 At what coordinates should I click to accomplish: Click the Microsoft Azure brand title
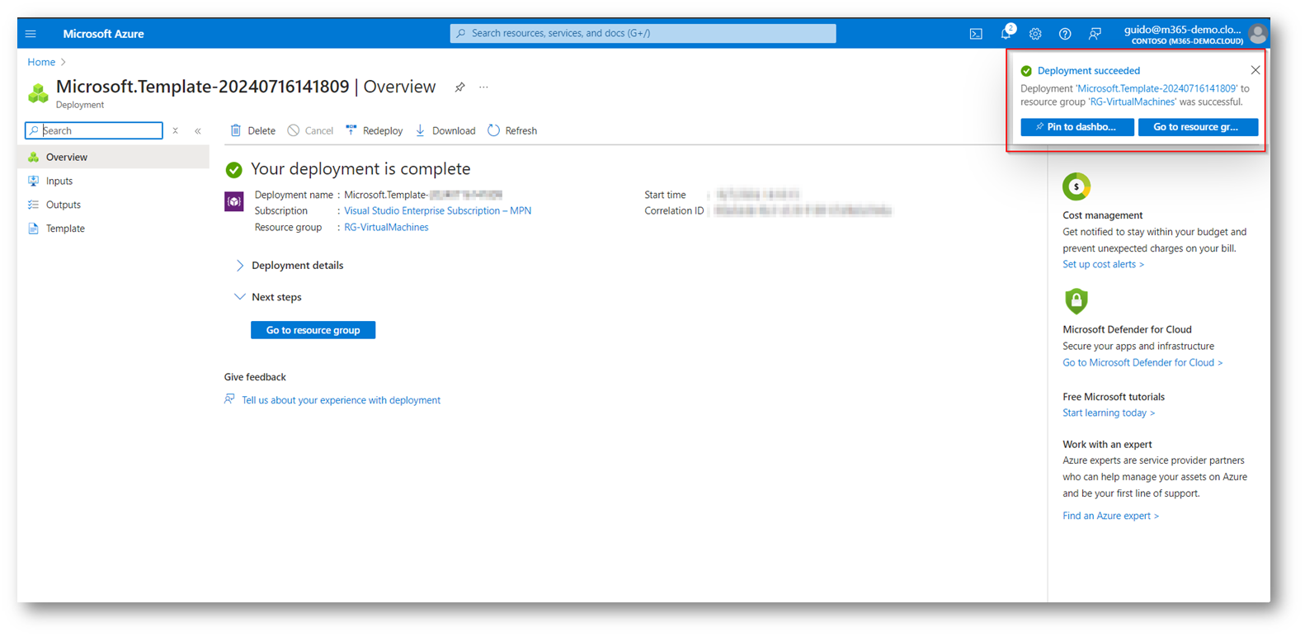coord(103,34)
